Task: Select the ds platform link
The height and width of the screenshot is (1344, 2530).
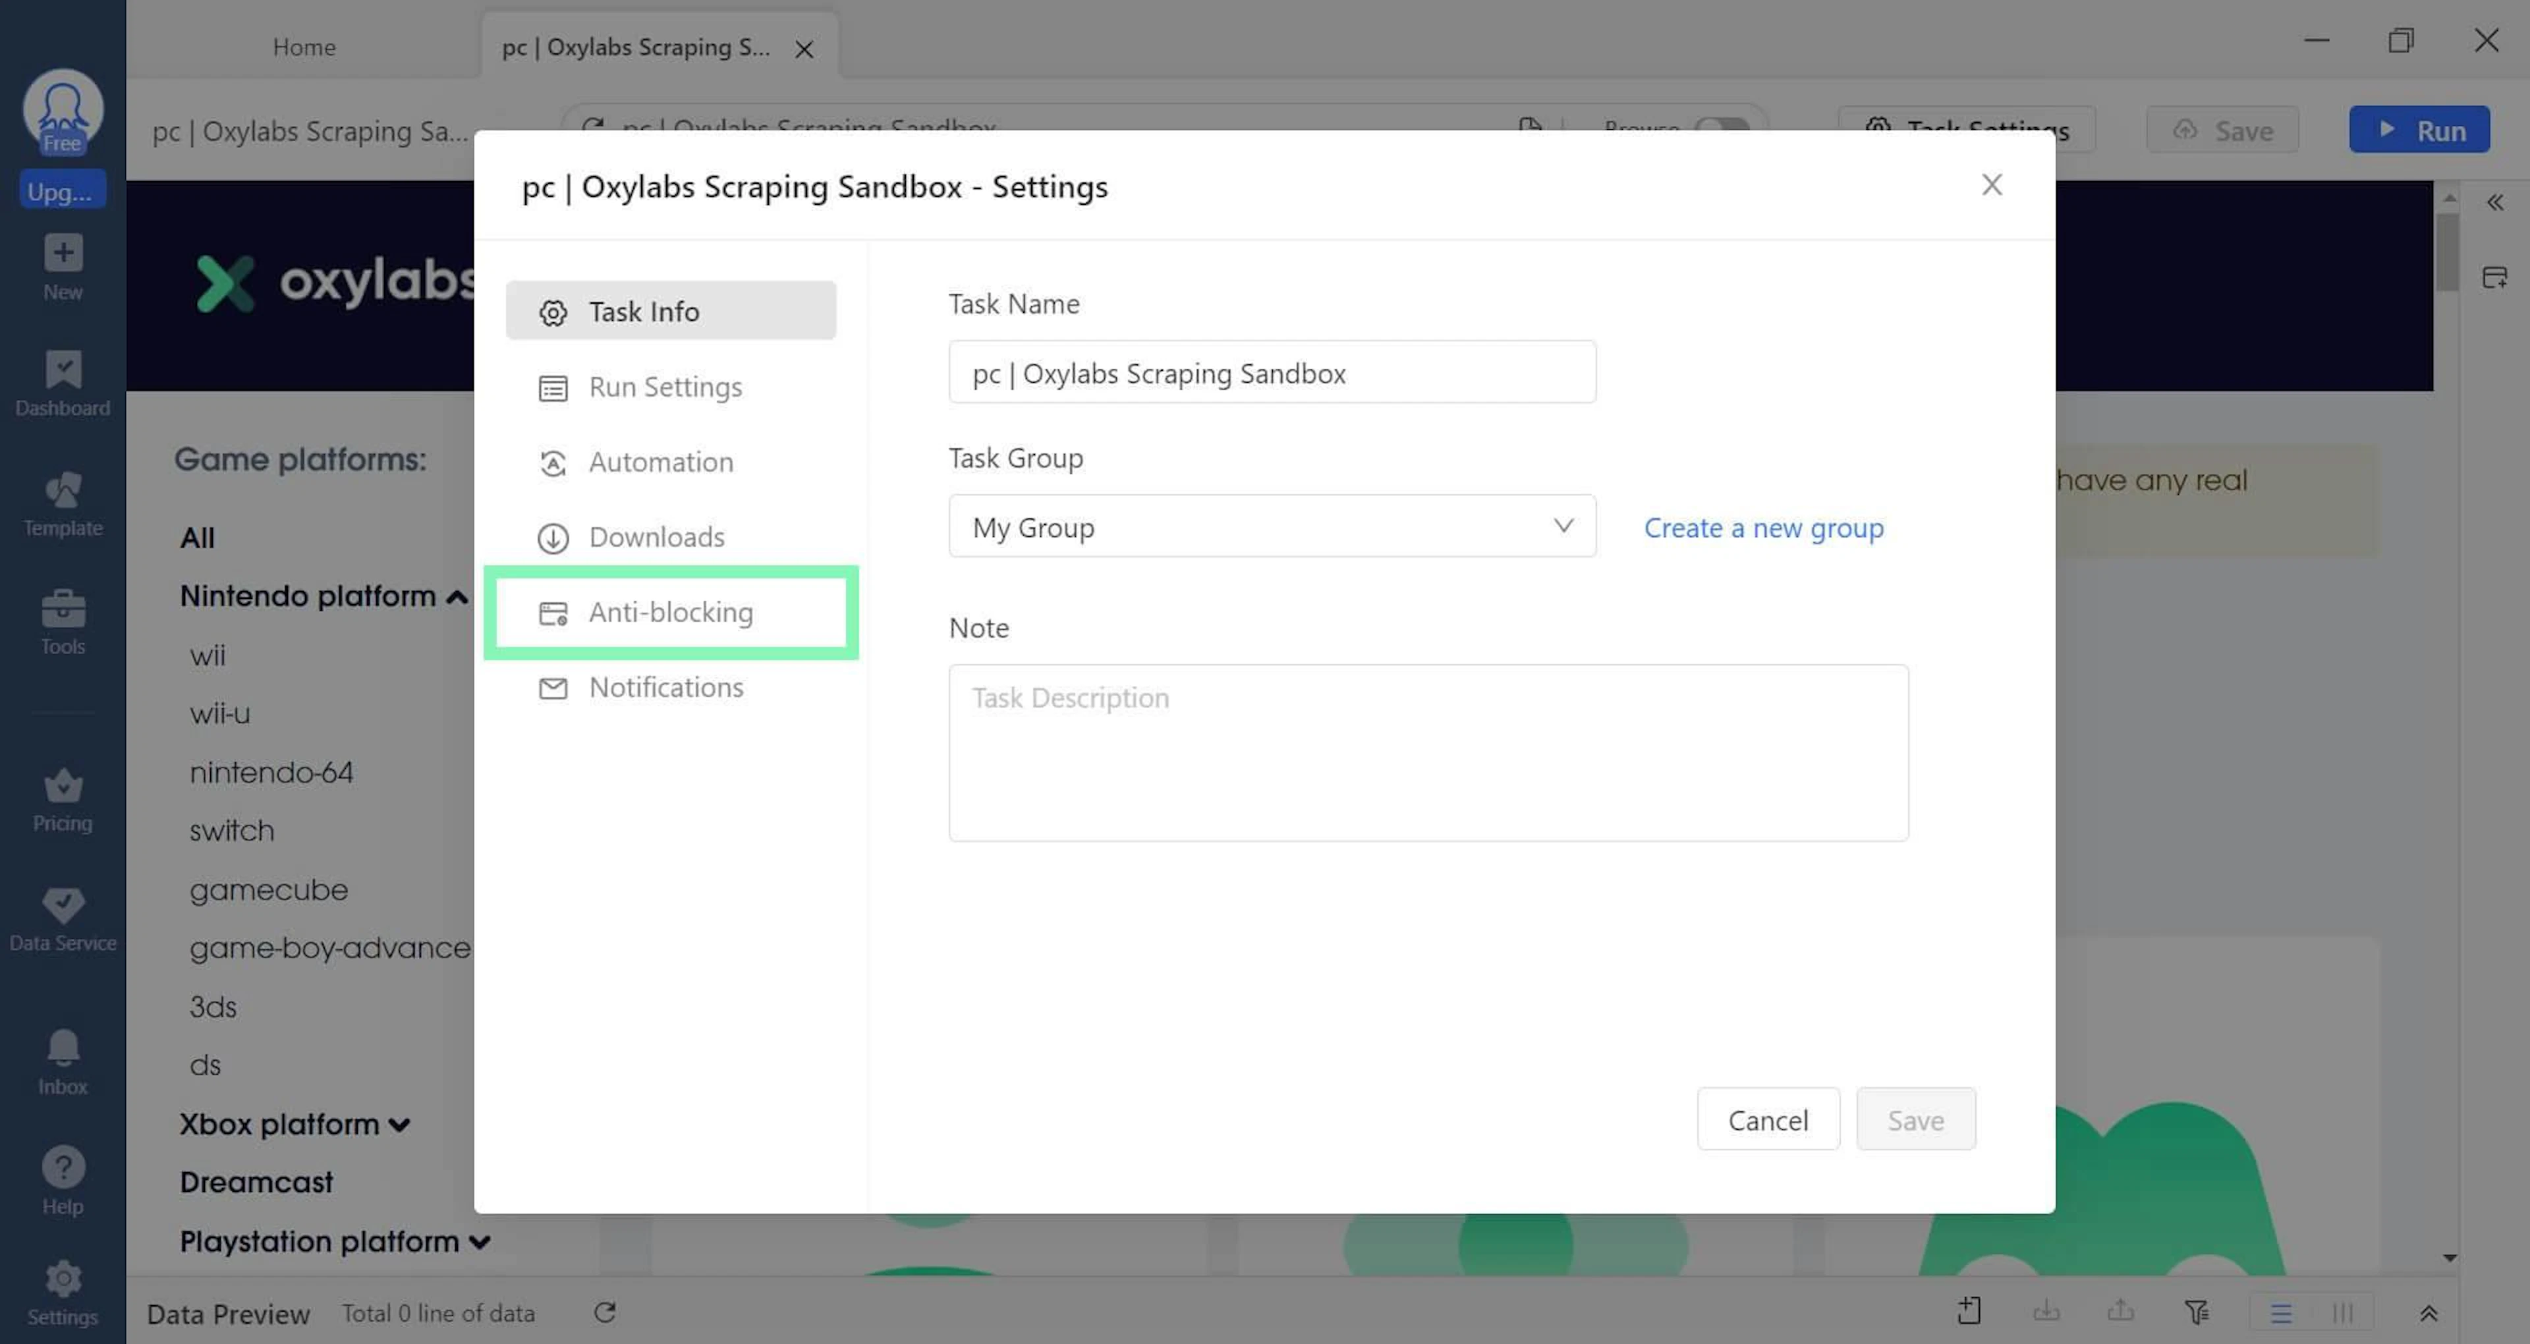Action: click(206, 1066)
